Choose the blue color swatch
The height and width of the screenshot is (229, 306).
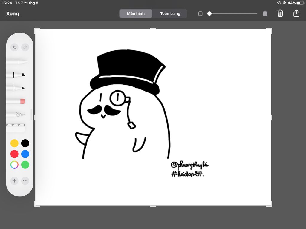(x=25, y=154)
